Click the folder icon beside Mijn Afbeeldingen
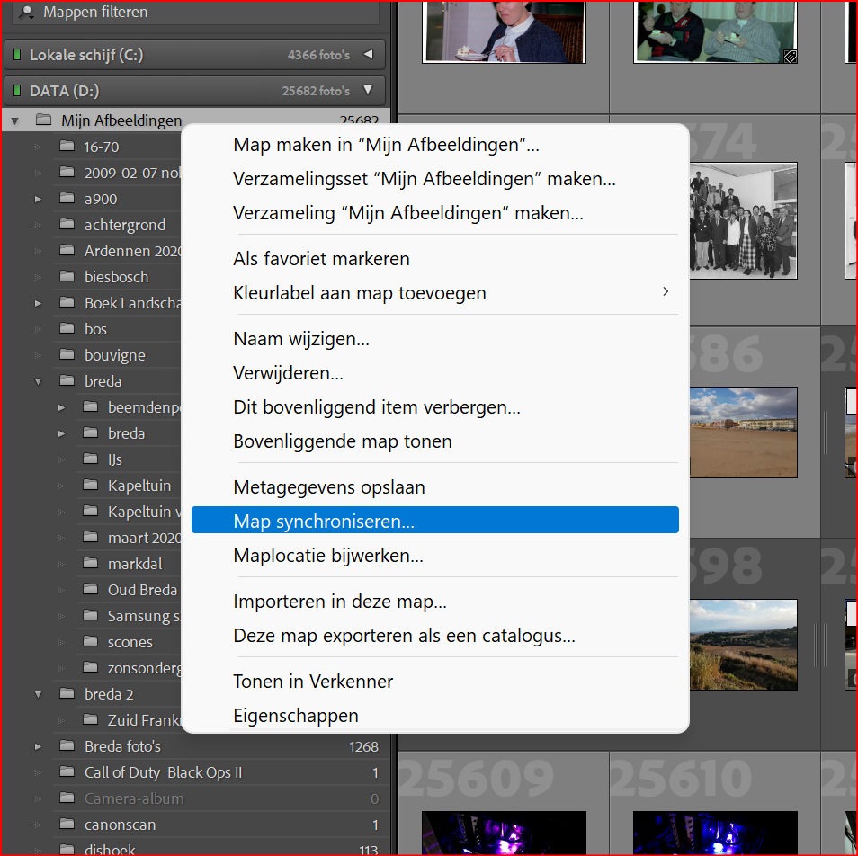858x856 pixels. click(44, 120)
